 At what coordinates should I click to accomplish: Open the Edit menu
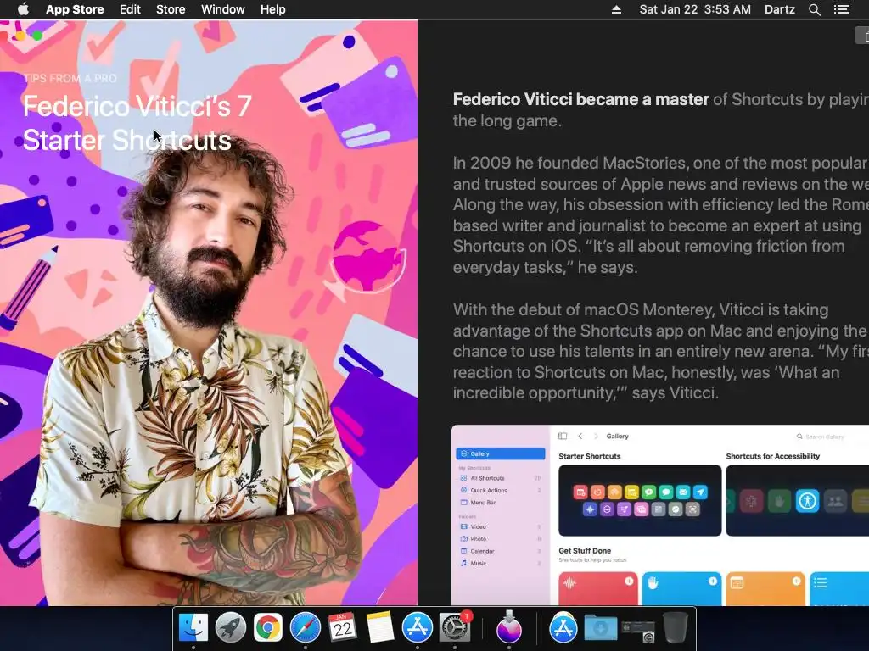pos(130,9)
